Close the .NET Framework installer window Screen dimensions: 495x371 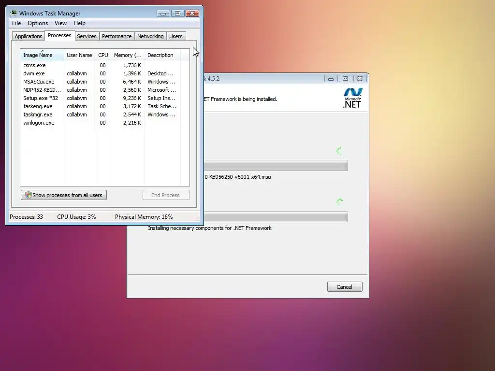pyautogui.click(x=360, y=79)
